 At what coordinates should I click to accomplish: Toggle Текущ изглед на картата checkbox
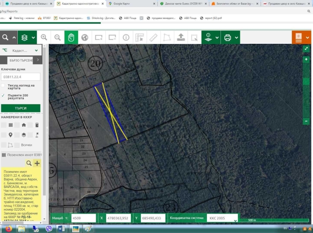pyautogui.click(x=3, y=86)
